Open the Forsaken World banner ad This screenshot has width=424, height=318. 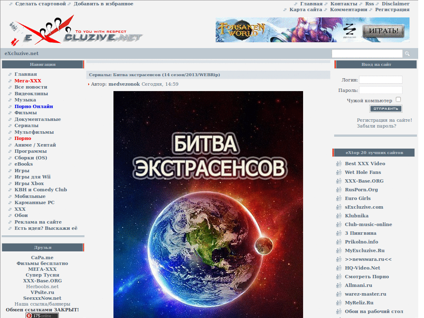[x=312, y=30]
